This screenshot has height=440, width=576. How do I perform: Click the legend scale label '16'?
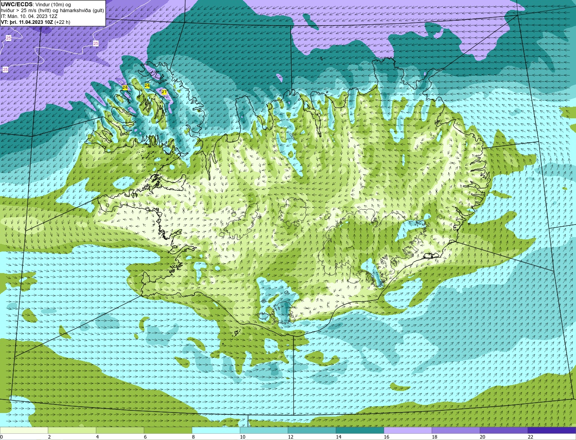point(387,437)
